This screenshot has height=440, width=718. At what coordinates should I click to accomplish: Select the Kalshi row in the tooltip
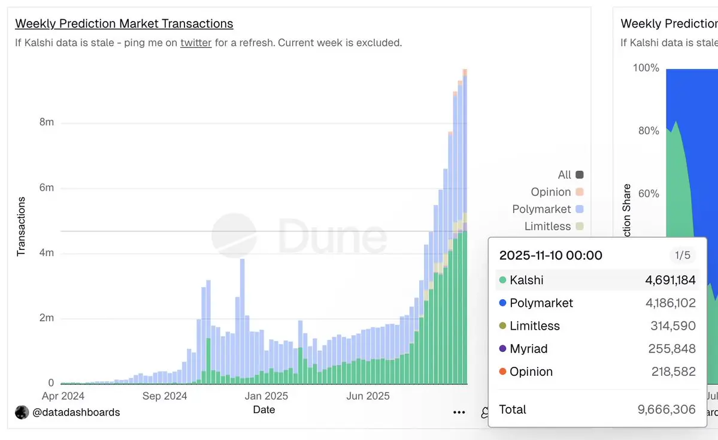point(598,280)
